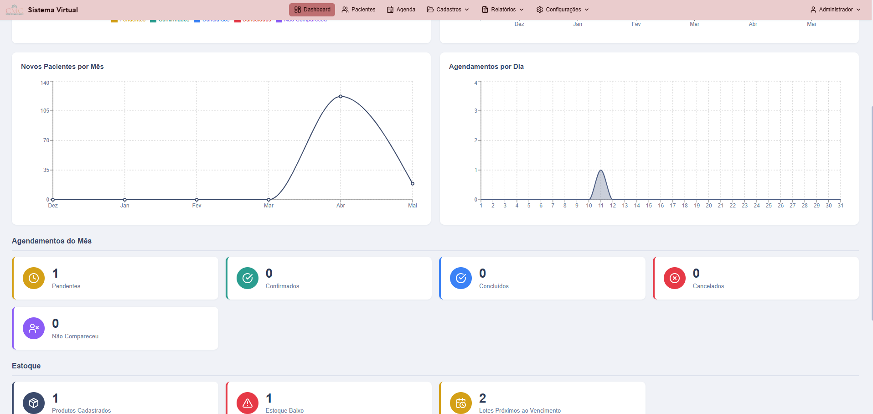Open the Administrador user menu
The height and width of the screenshot is (414, 873).
coord(835,10)
